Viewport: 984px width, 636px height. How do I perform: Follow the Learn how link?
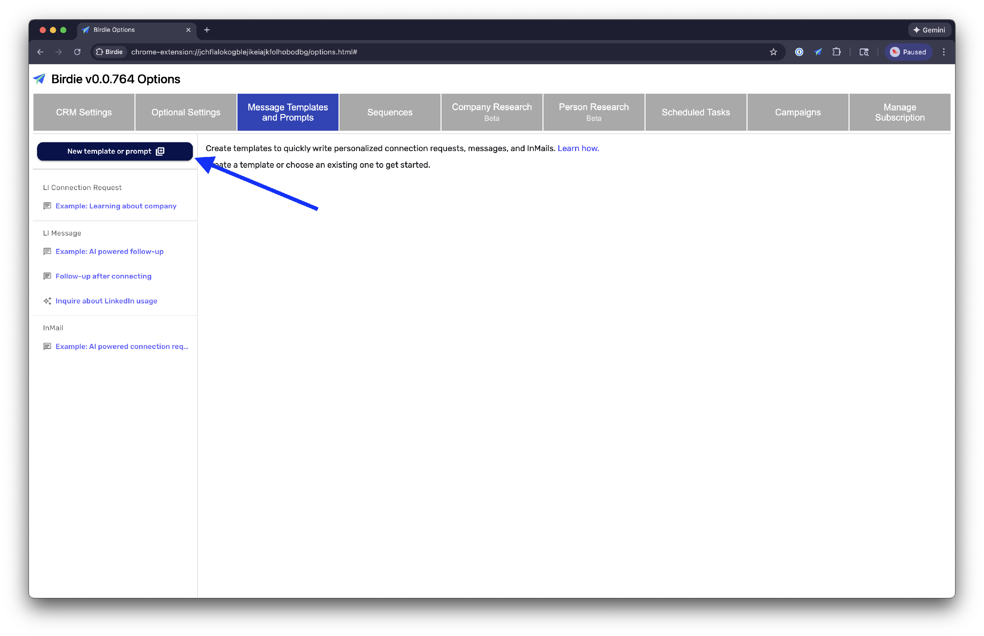click(x=578, y=148)
